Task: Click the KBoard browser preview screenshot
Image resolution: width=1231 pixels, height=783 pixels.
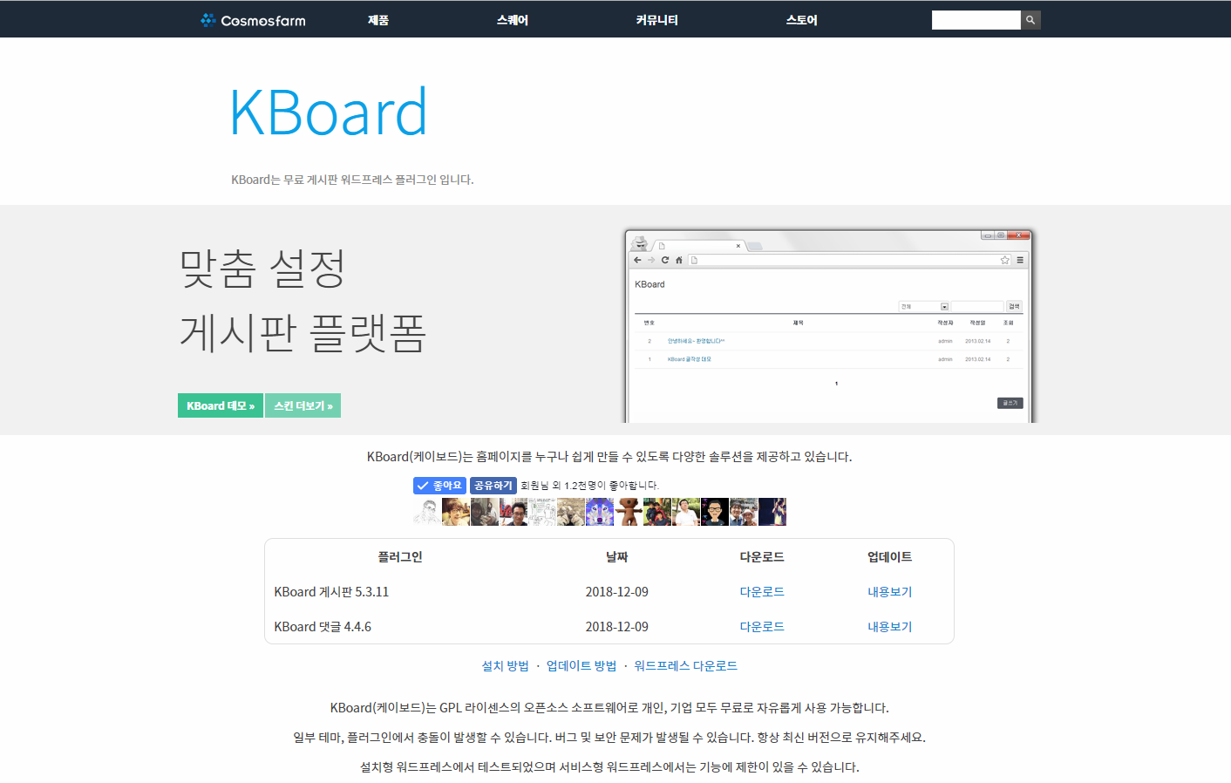Action: pyautogui.click(x=829, y=327)
